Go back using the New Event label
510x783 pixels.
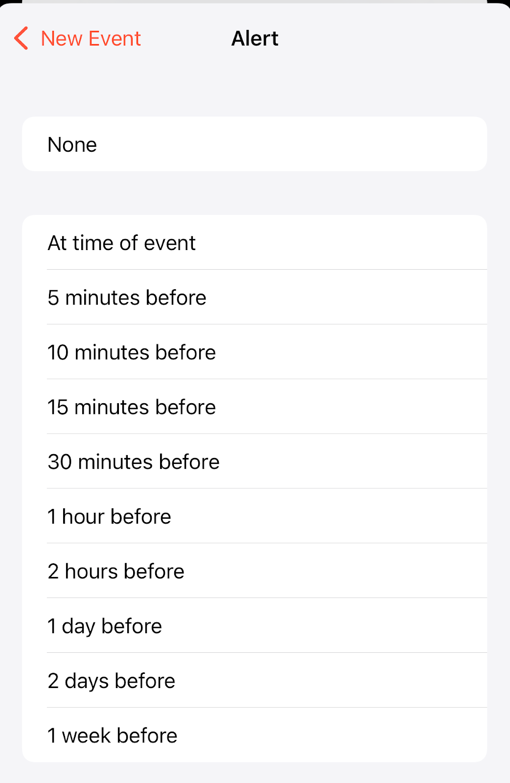click(91, 38)
